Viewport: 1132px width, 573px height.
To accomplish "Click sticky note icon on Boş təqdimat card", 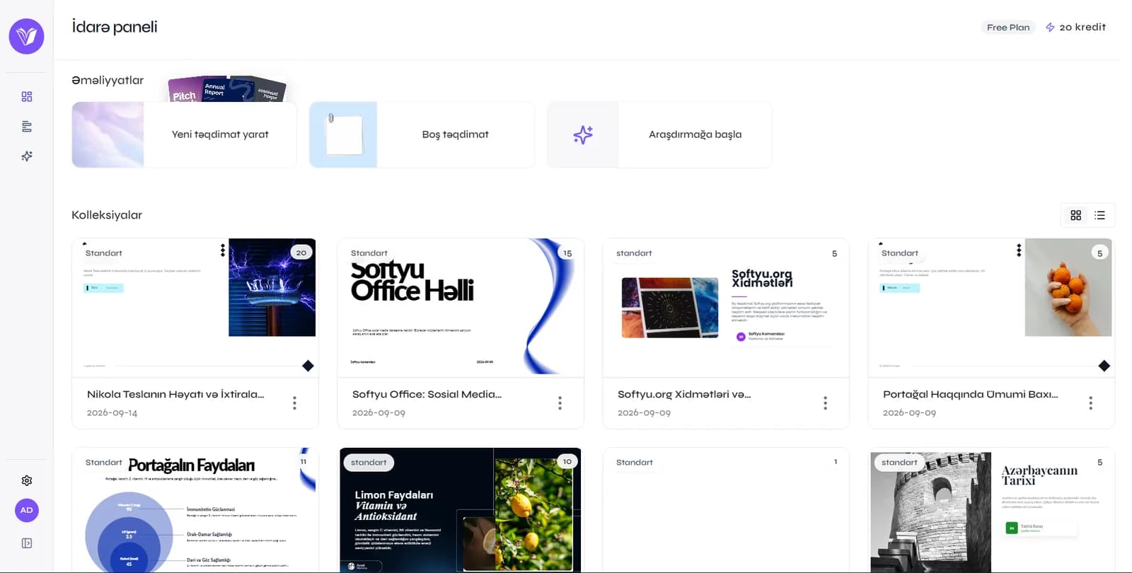I will (x=343, y=134).
